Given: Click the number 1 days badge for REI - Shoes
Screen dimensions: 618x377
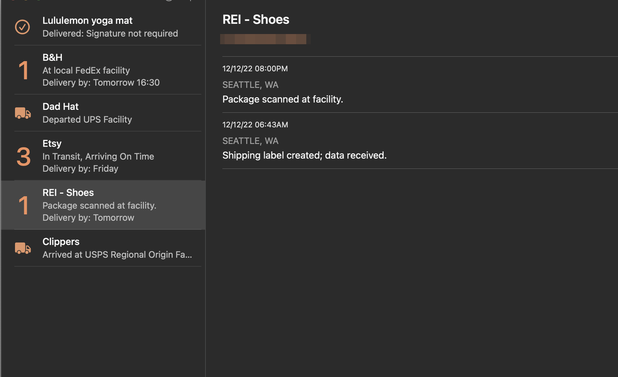Looking at the screenshot, I should click(x=24, y=205).
